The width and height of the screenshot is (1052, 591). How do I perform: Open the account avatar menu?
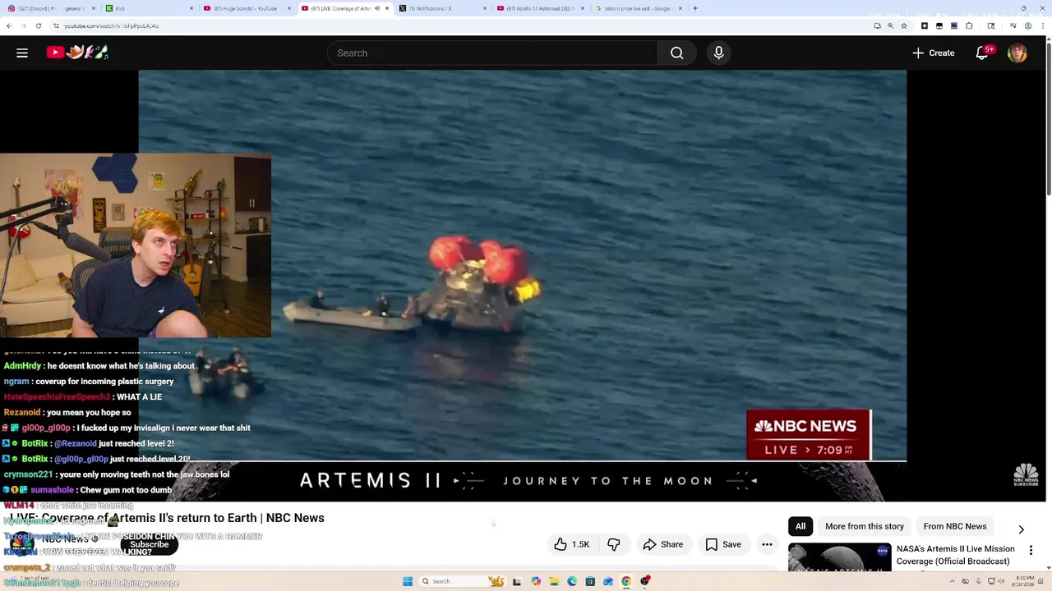point(1017,53)
